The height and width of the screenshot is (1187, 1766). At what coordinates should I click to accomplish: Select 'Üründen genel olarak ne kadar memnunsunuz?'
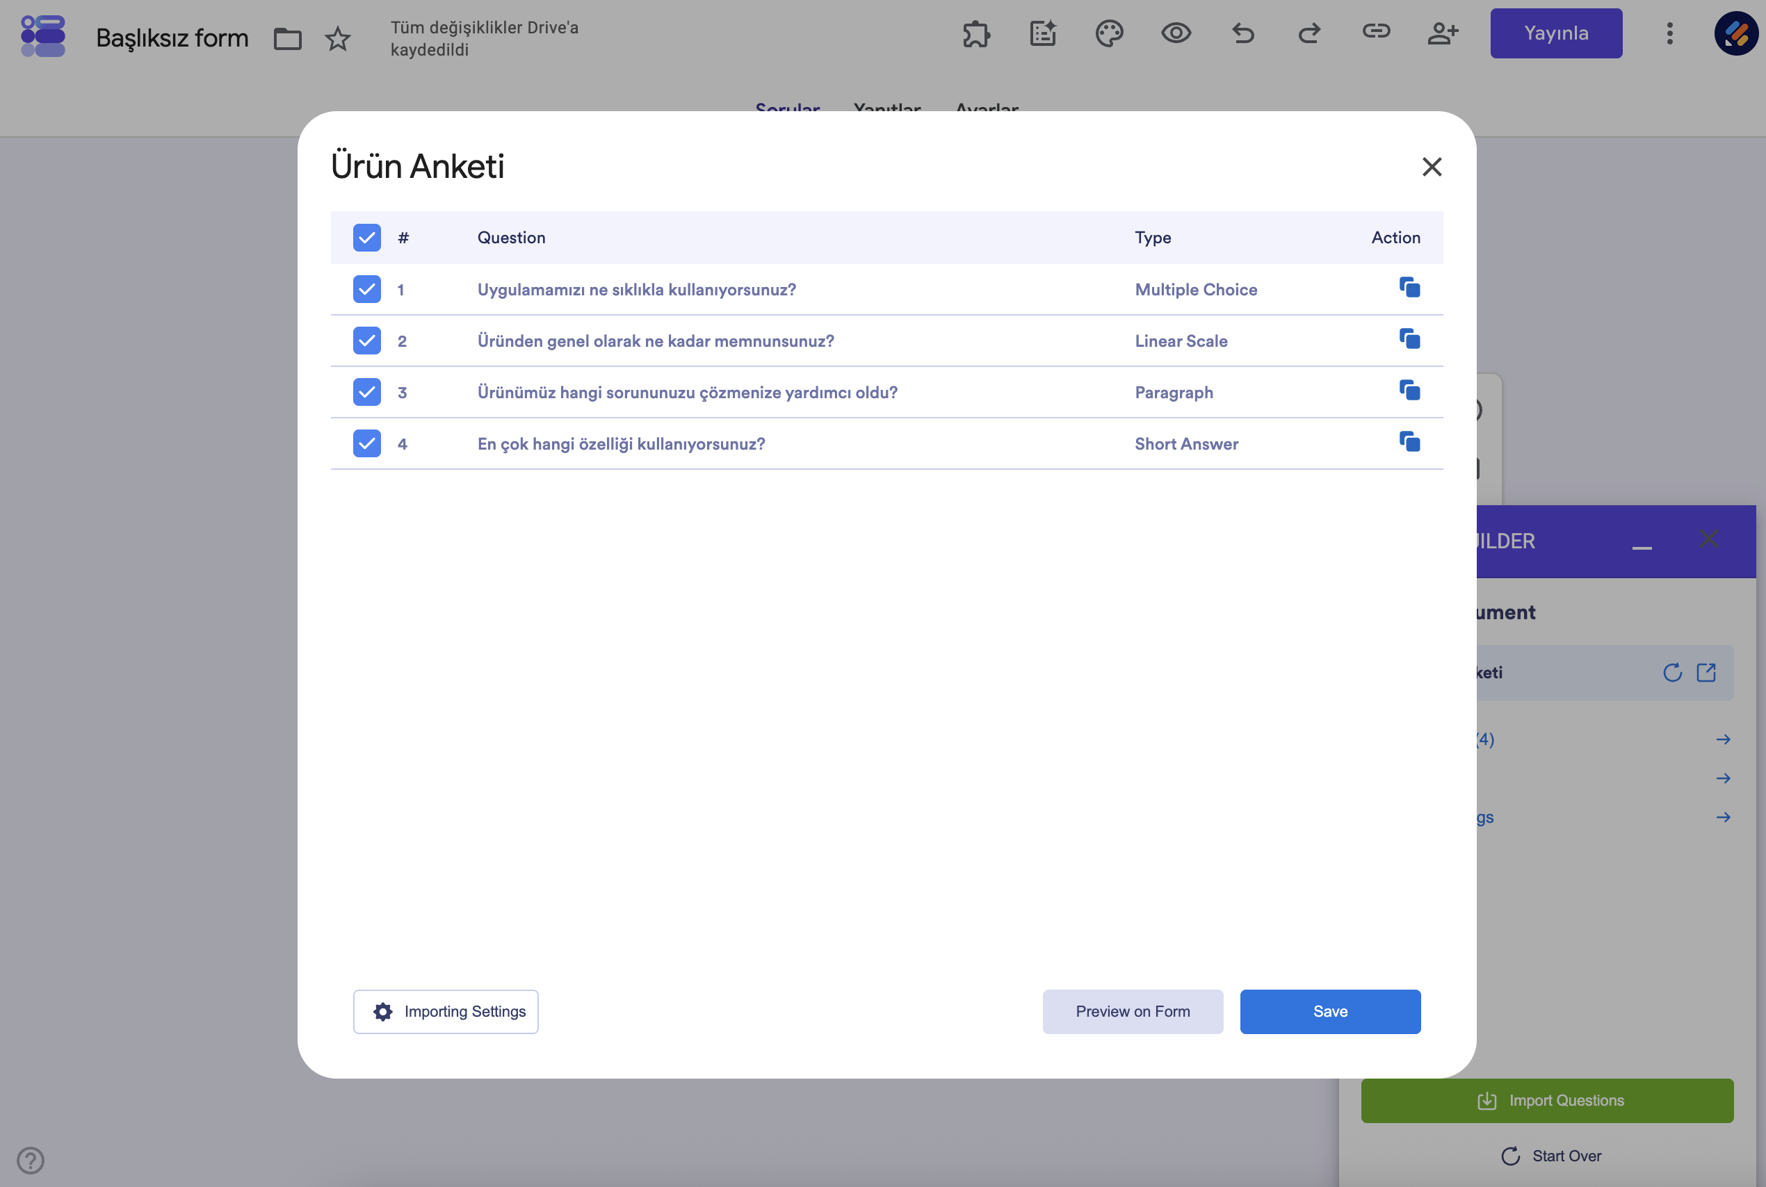coord(655,341)
